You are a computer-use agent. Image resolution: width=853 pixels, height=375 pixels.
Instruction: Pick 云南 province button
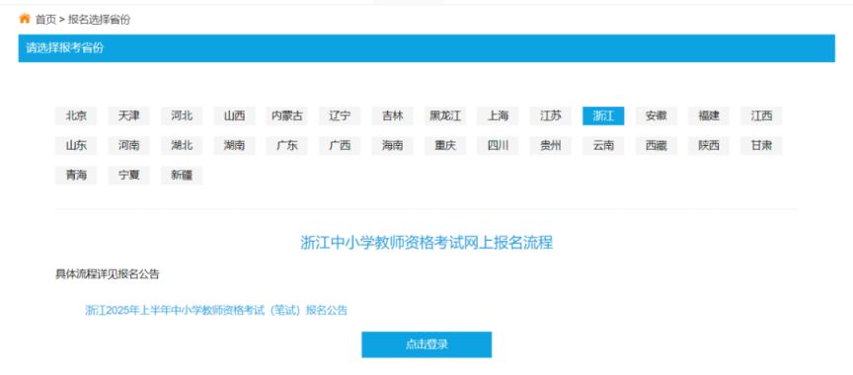[x=603, y=146]
